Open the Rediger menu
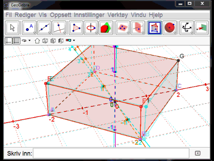The image size is (214, 161). [25, 15]
